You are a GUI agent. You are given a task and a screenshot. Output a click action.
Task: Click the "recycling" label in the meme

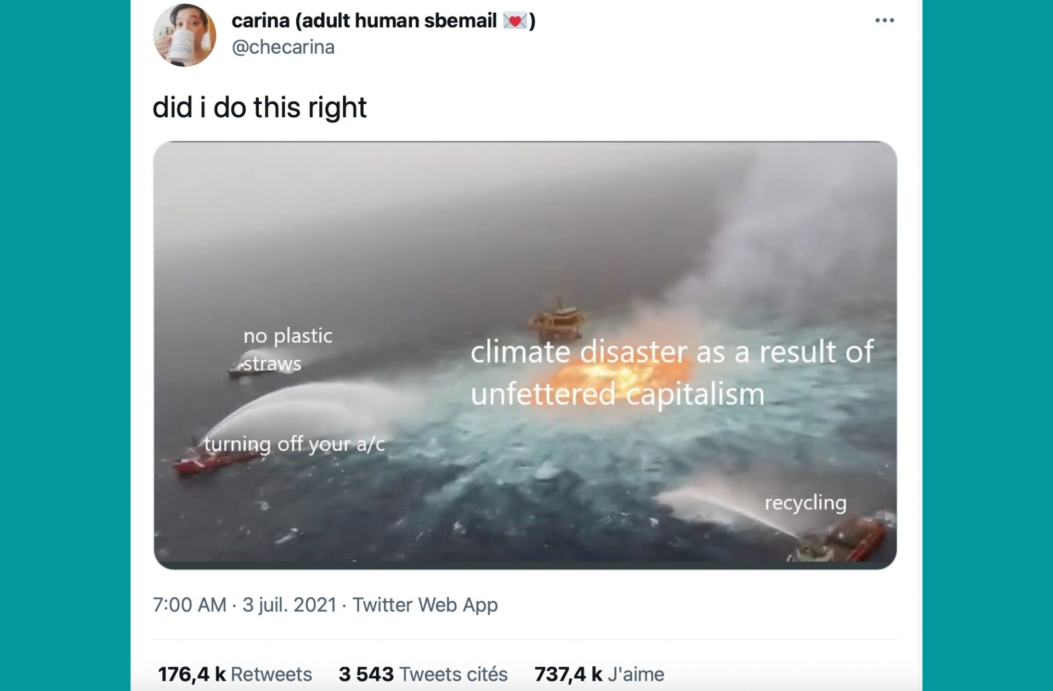[805, 502]
